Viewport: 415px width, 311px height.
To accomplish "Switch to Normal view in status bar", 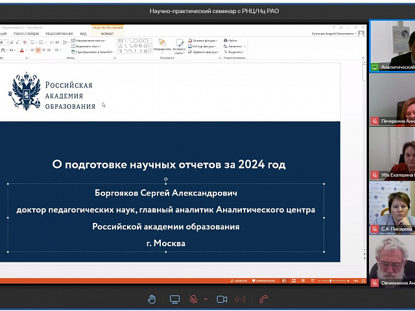I will (x=284, y=281).
